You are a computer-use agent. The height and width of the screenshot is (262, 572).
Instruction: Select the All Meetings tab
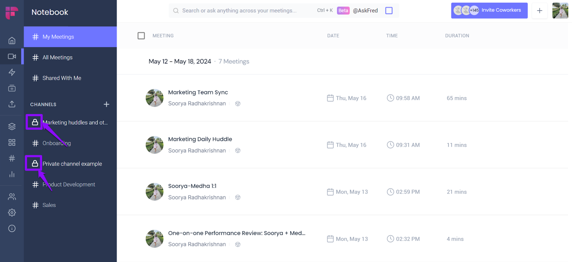click(58, 57)
